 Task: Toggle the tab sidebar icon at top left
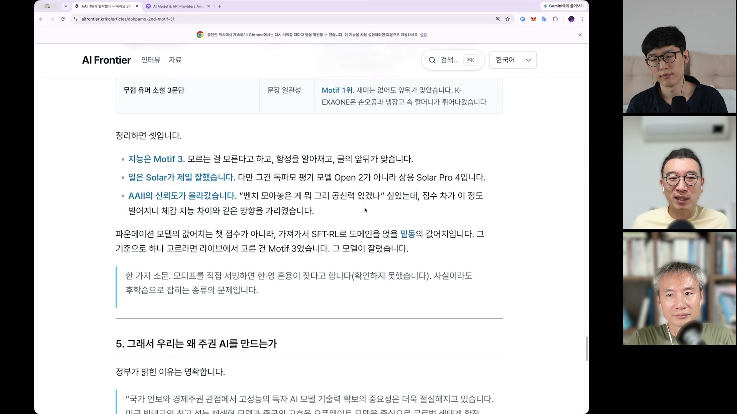click(x=47, y=6)
